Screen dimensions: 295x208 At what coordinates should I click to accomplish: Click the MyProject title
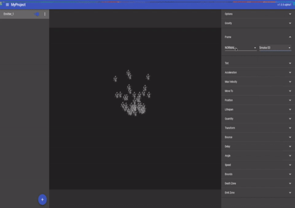point(18,5)
